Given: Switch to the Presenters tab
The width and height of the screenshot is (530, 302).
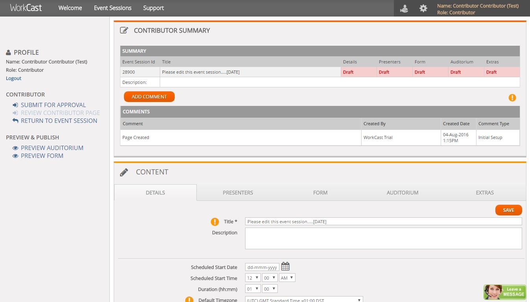Looking at the screenshot, I should coord(238,193).
